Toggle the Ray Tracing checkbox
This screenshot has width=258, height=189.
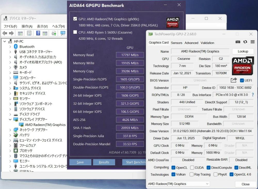191,174
